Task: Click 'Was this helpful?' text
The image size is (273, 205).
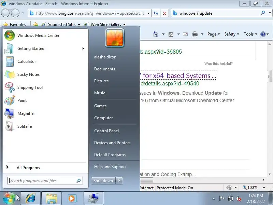Action: pos(218,64)
